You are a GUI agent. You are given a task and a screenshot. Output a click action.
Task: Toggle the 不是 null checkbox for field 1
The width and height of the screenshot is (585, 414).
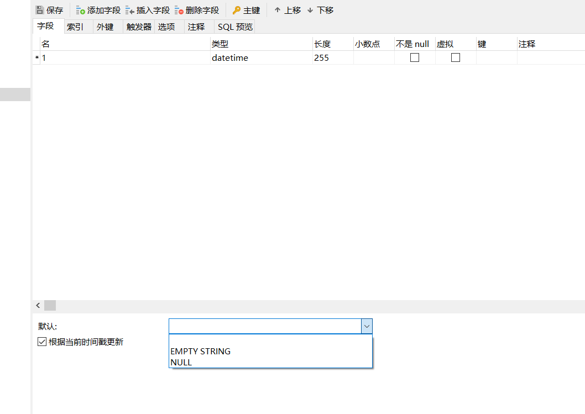click(415, 57)
